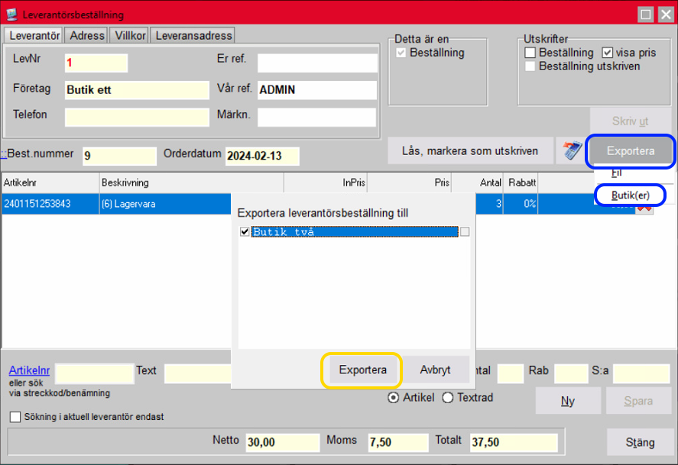The width and height of the screenshot is (678, 465).
Task: Choose Butik(er) from the export menu
Action: click(x=630, y=195)
